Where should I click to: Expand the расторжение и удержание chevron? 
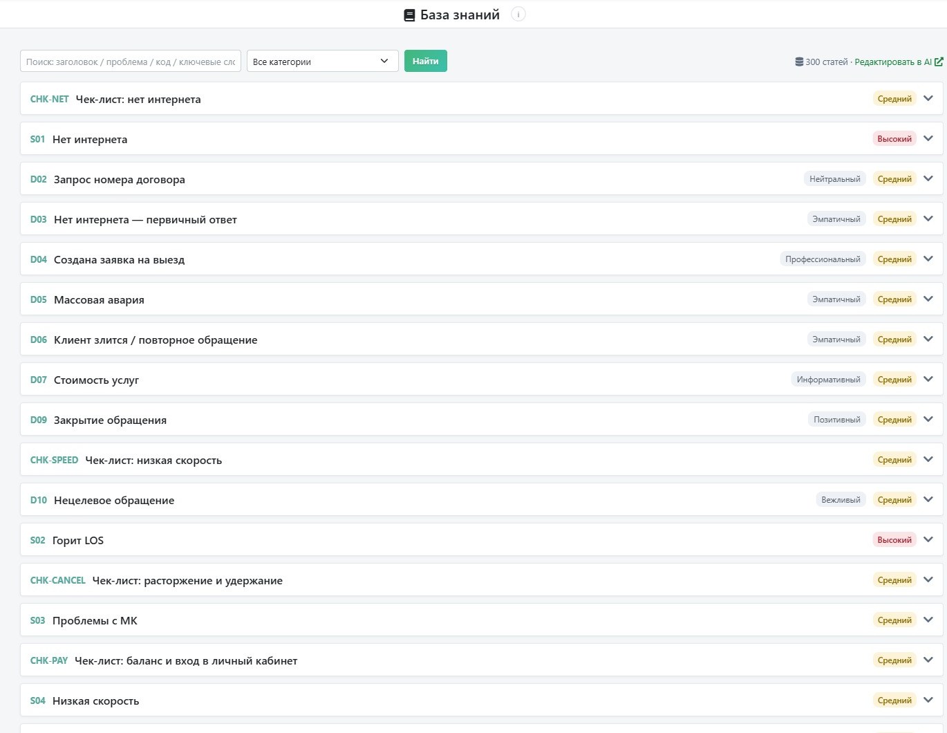[x=928, y=579]
